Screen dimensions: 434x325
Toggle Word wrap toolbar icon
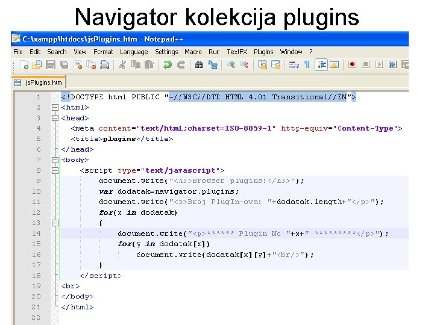[294, 65]
